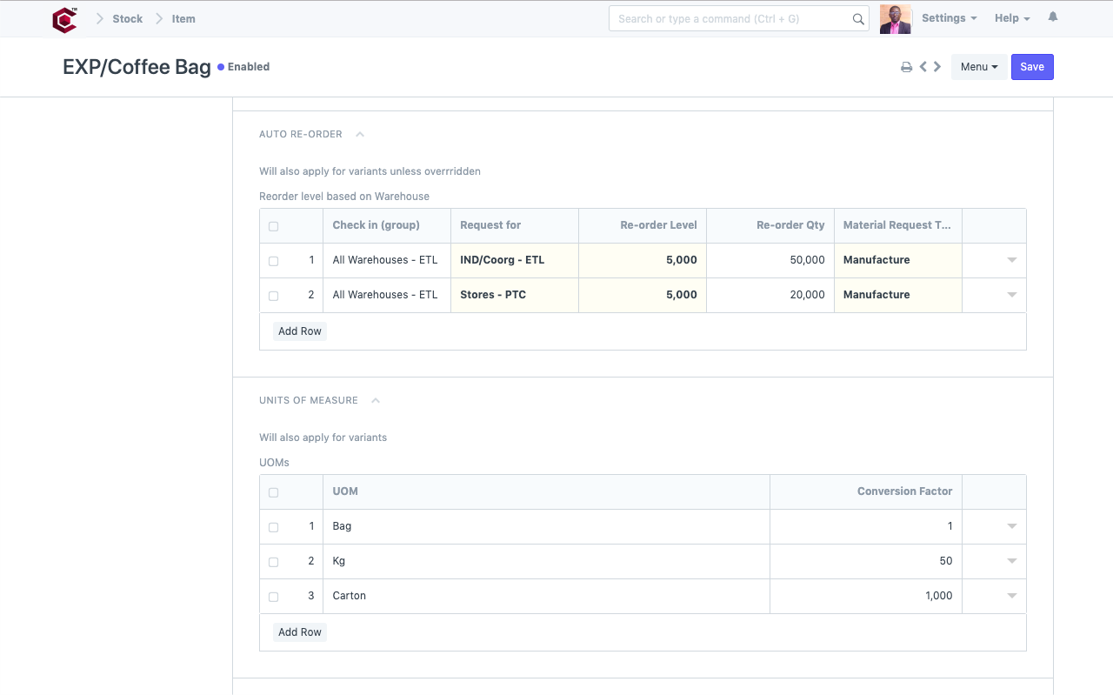Collapse the UNITS OF MEASURE section

pyautogui.click(x=375, y=400)
